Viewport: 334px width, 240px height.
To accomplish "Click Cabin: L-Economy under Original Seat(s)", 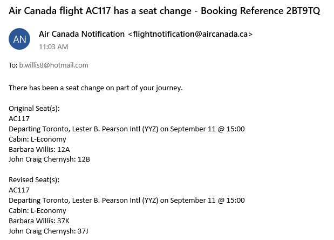I will click(37, 139).
